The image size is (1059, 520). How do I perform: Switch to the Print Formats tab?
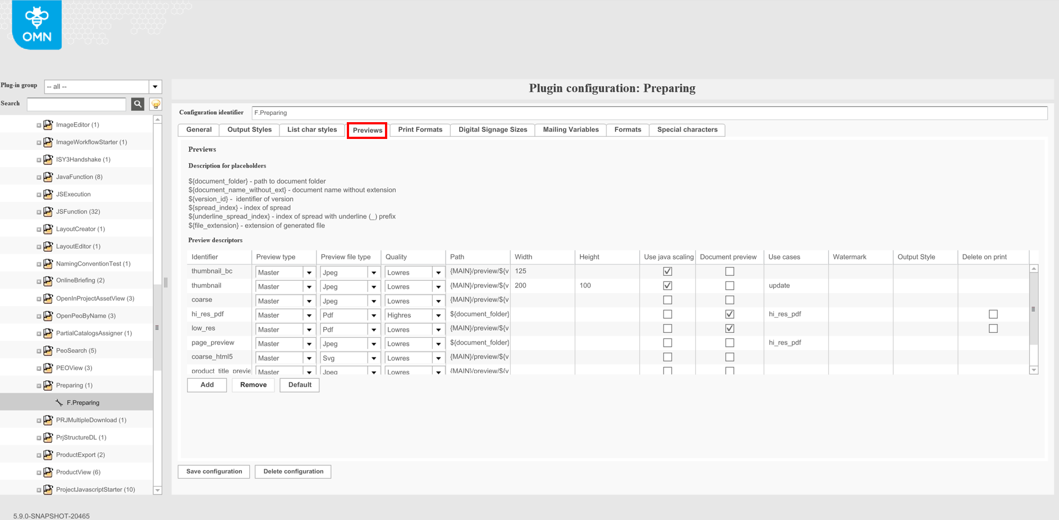click(419, 129)
